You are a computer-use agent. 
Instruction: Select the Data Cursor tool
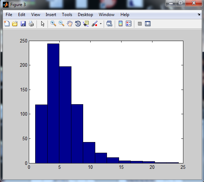click(x=86, y=24)
